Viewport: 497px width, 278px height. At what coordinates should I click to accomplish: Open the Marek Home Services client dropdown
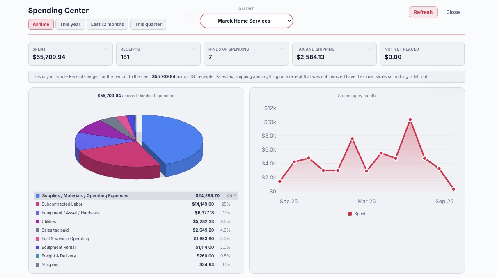click(x=246, y=21)
